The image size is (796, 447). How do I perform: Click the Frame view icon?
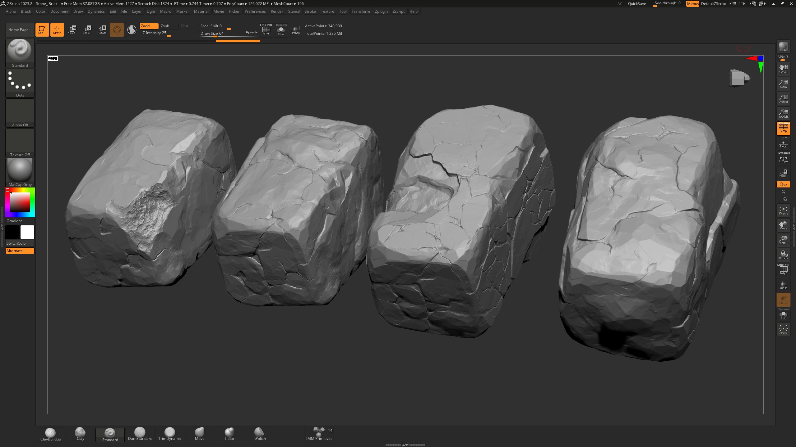click(x=783, y=210)
